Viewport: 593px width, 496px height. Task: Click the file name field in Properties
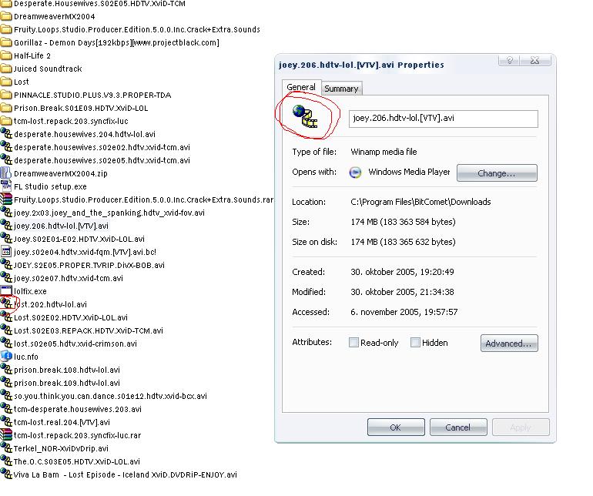pyautogui.click(x=444, y=119)
